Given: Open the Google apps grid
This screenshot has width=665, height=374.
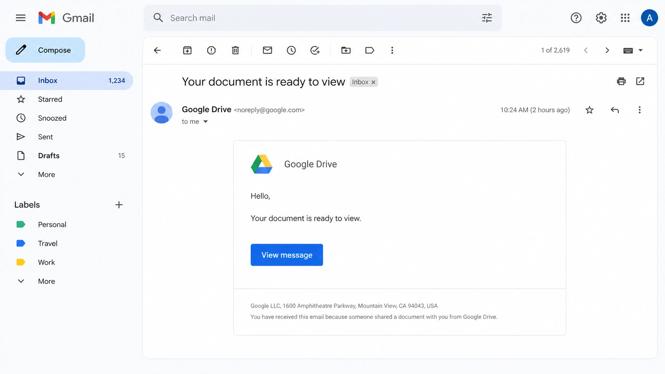Looking at the screenshot, I should [x=625, y=18].
